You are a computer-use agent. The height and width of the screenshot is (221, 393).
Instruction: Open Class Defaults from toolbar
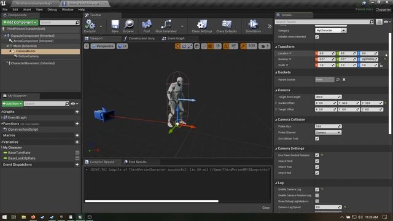[227, 26]
